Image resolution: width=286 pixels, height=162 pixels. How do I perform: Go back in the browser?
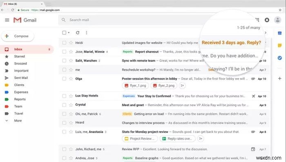[2, 10]
